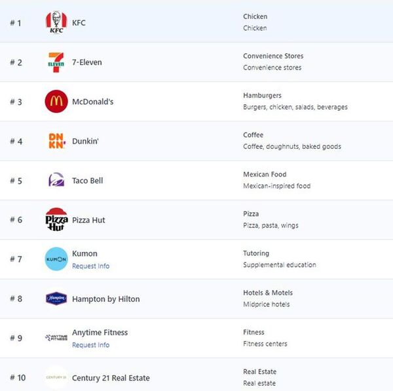Click the Hotels & Motels category
Image resolution: width=393 pixels, height=391 pixels.
(x=268, y=293)
